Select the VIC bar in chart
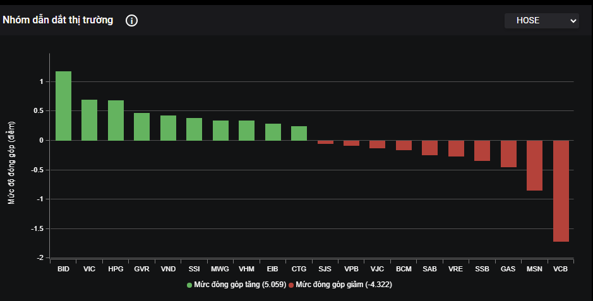Screen dimensions: 593x301 coord(89,120)
